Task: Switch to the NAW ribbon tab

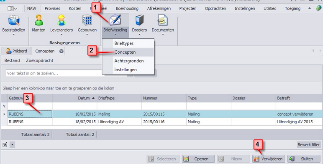Action: 31,8
